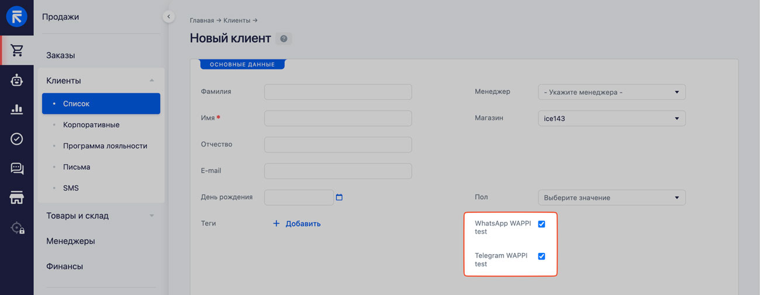
Task: Open the store dropdown showing ice143
Action: pyautogui.click(x=611, y=119)
